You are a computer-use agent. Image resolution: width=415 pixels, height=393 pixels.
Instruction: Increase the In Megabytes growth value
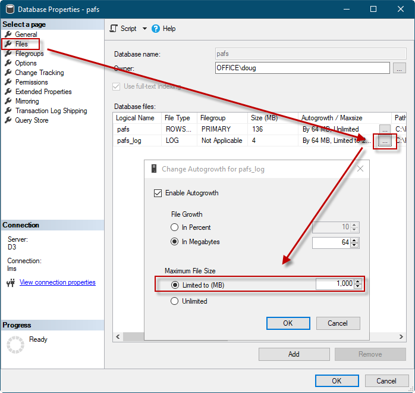pyautogui.click(x=355, y=240)
